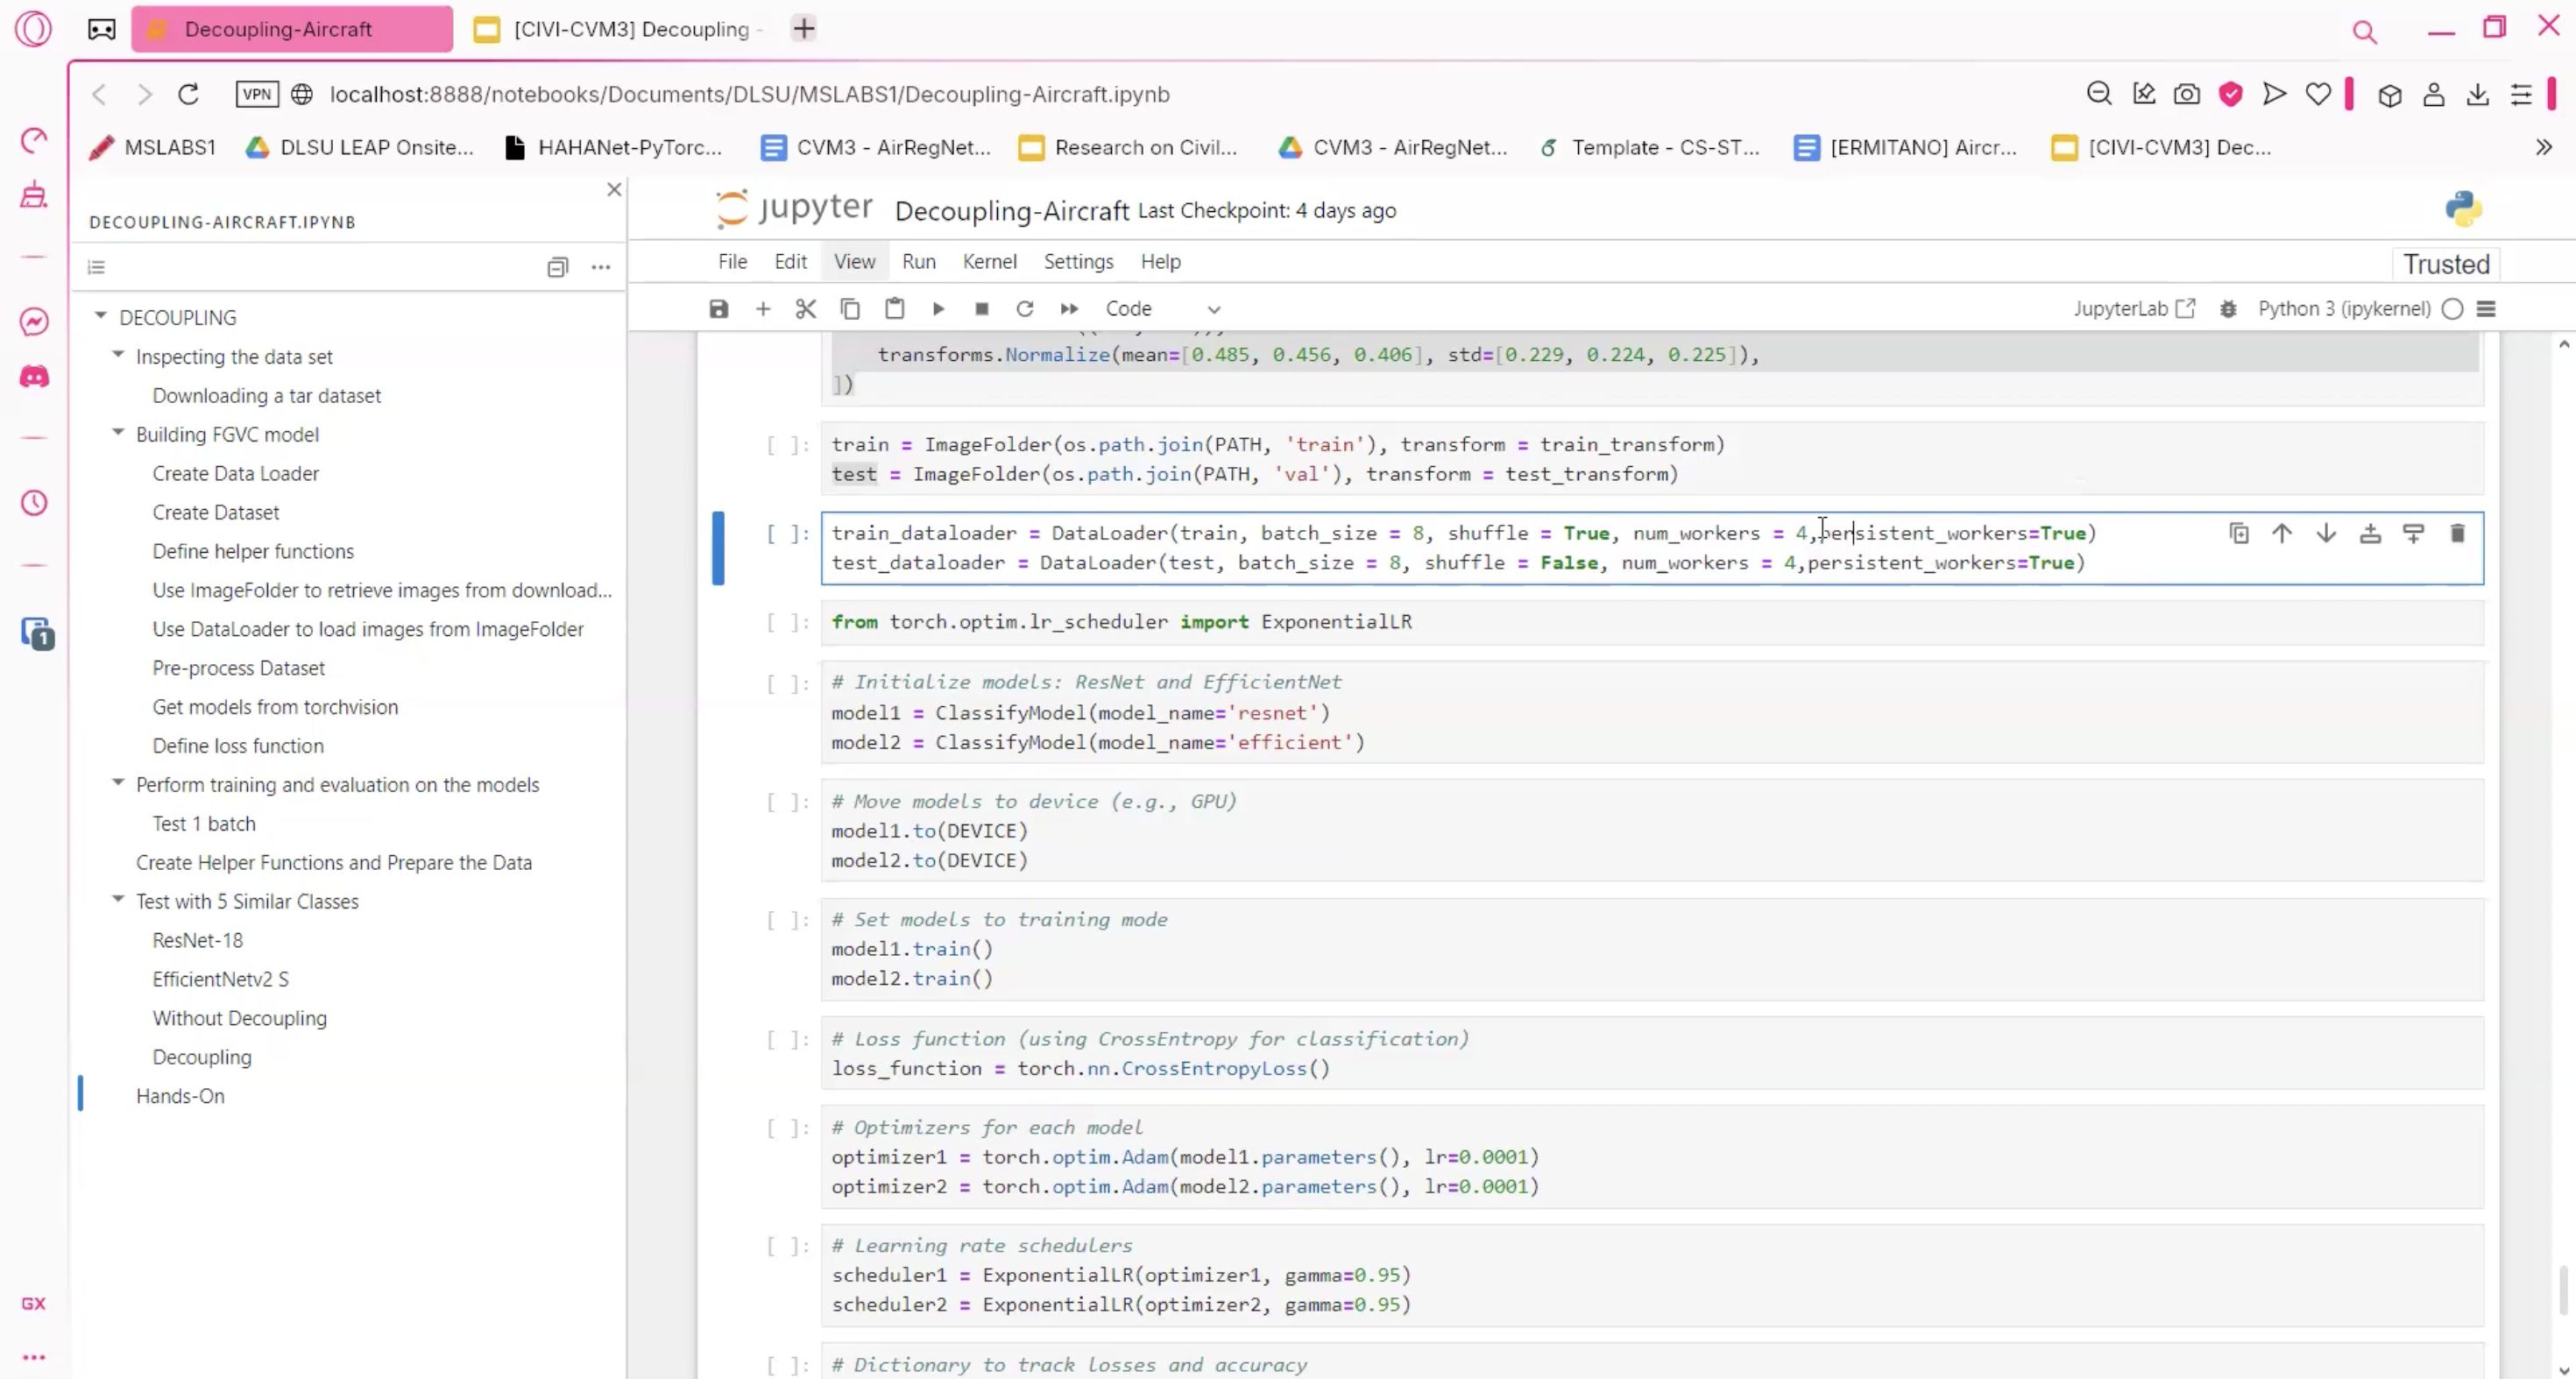This screenshot has width=2576, height=1379.
Task: Open a new browser tab with plus
Action: (804, 29)
